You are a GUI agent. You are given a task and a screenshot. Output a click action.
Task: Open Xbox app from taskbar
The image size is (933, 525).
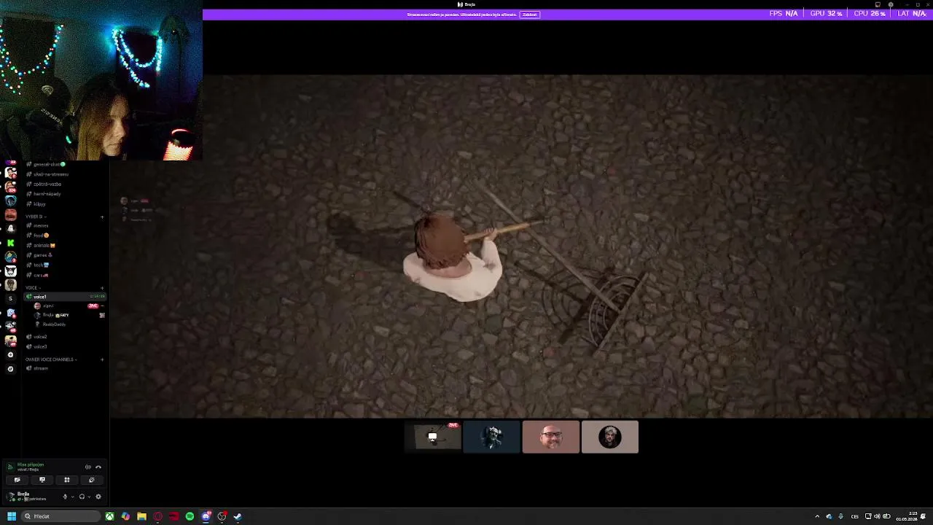click(x=110, y=516)
